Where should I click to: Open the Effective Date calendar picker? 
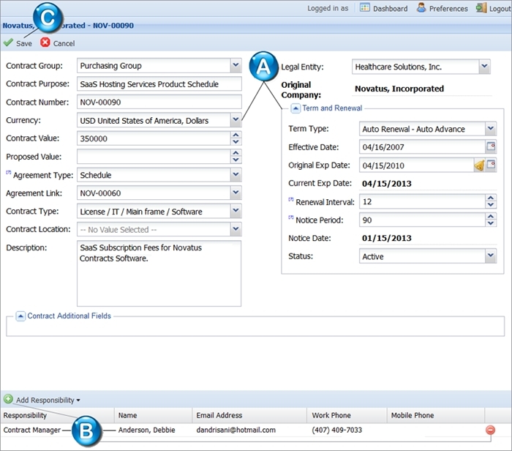[x=491, y=146]
